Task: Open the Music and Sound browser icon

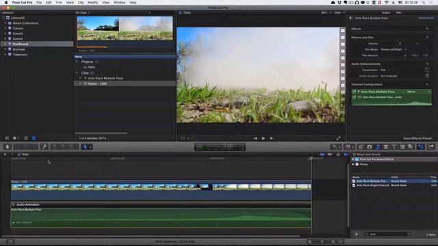Action: (378, 147)
